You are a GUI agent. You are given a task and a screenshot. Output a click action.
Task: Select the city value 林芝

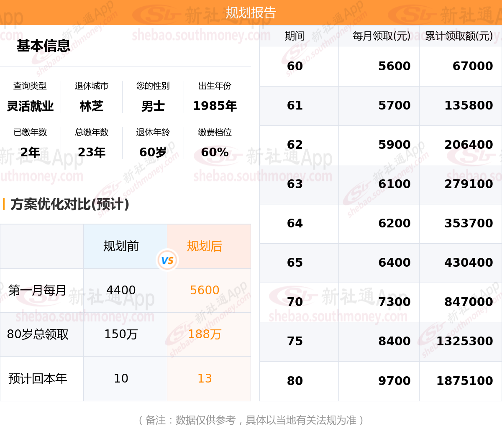92,106
